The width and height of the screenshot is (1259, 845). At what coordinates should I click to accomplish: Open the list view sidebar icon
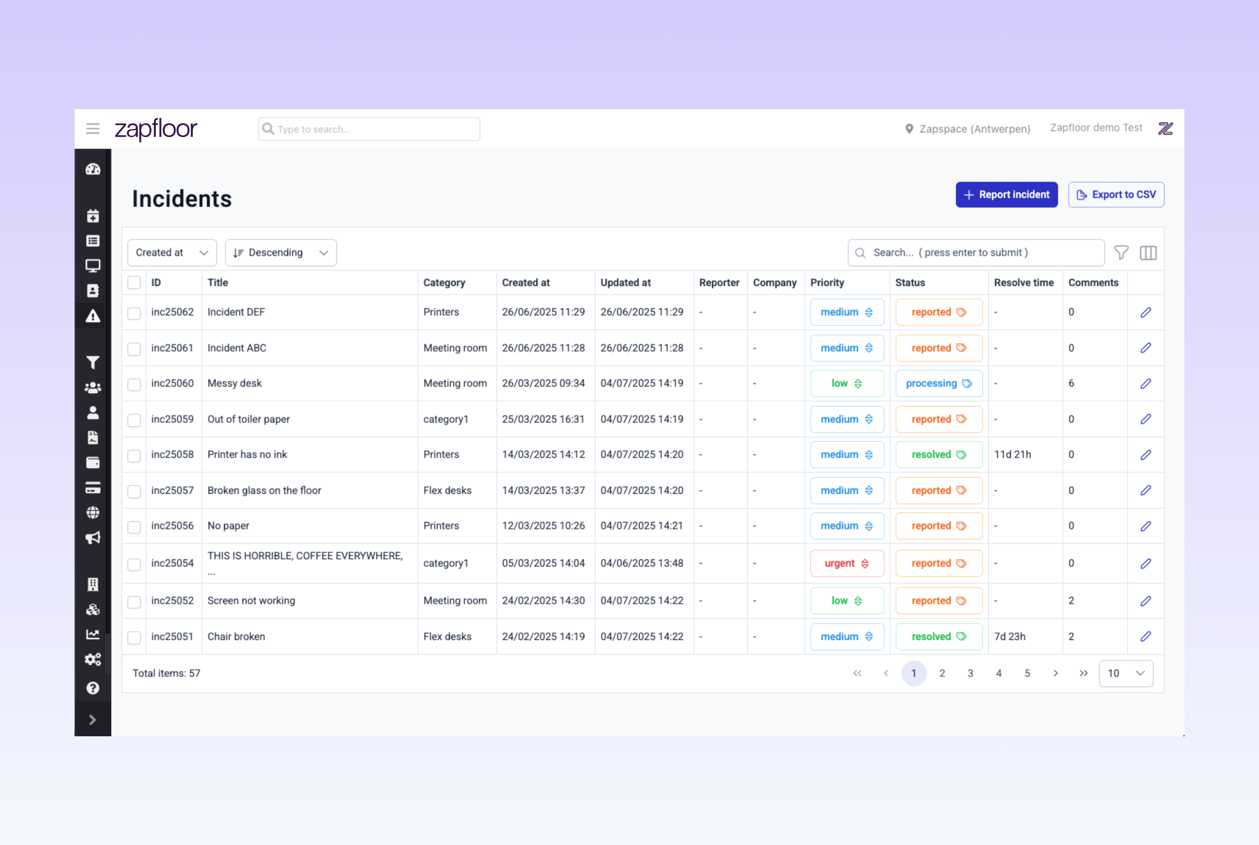93,241
